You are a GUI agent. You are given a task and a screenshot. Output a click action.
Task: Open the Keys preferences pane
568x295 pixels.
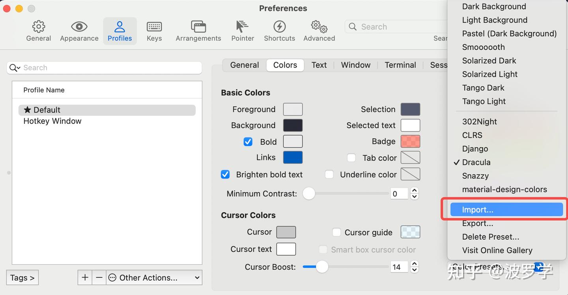click(x=154, y=31)
